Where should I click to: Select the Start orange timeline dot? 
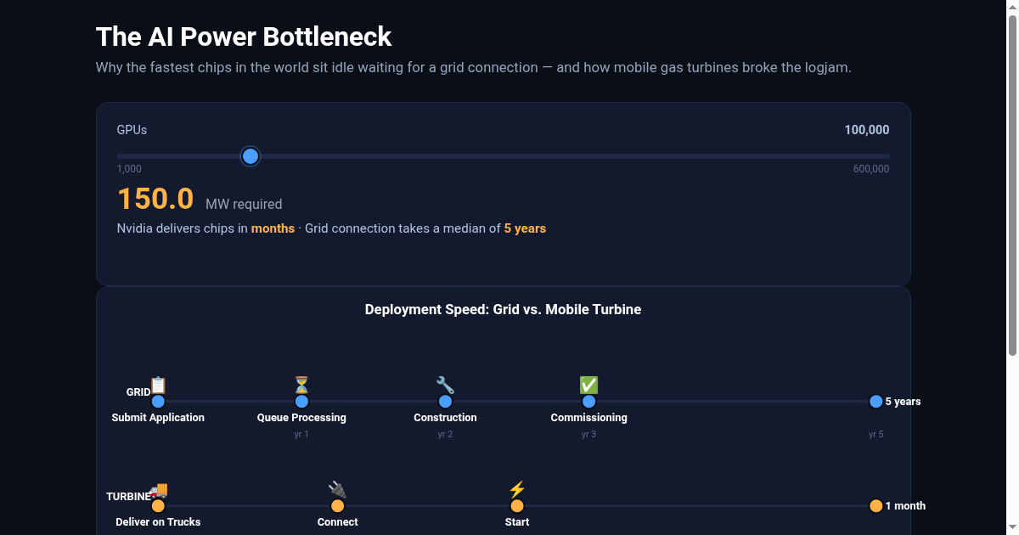(516, 506)
